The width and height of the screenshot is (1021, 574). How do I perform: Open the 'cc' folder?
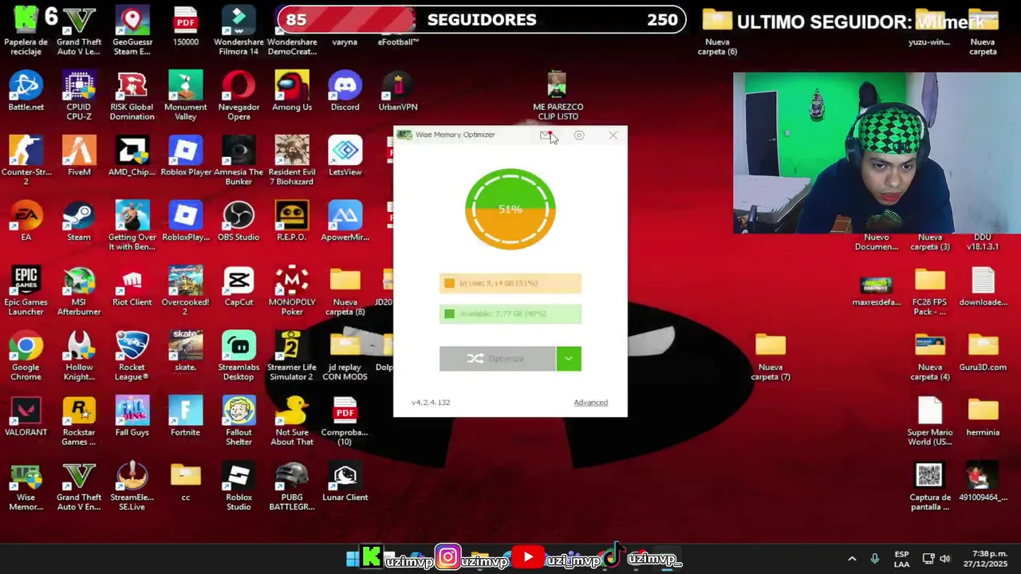(186, 482)
